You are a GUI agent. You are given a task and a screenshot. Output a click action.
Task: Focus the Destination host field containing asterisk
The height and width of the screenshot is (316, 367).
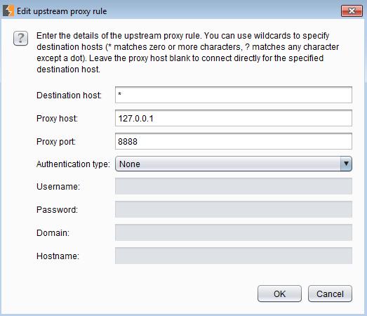click(x=234, y=95)
